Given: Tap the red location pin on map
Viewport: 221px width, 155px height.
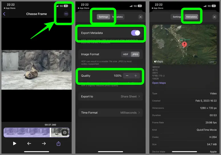Looking at the screenshot, I should point(184,44).
